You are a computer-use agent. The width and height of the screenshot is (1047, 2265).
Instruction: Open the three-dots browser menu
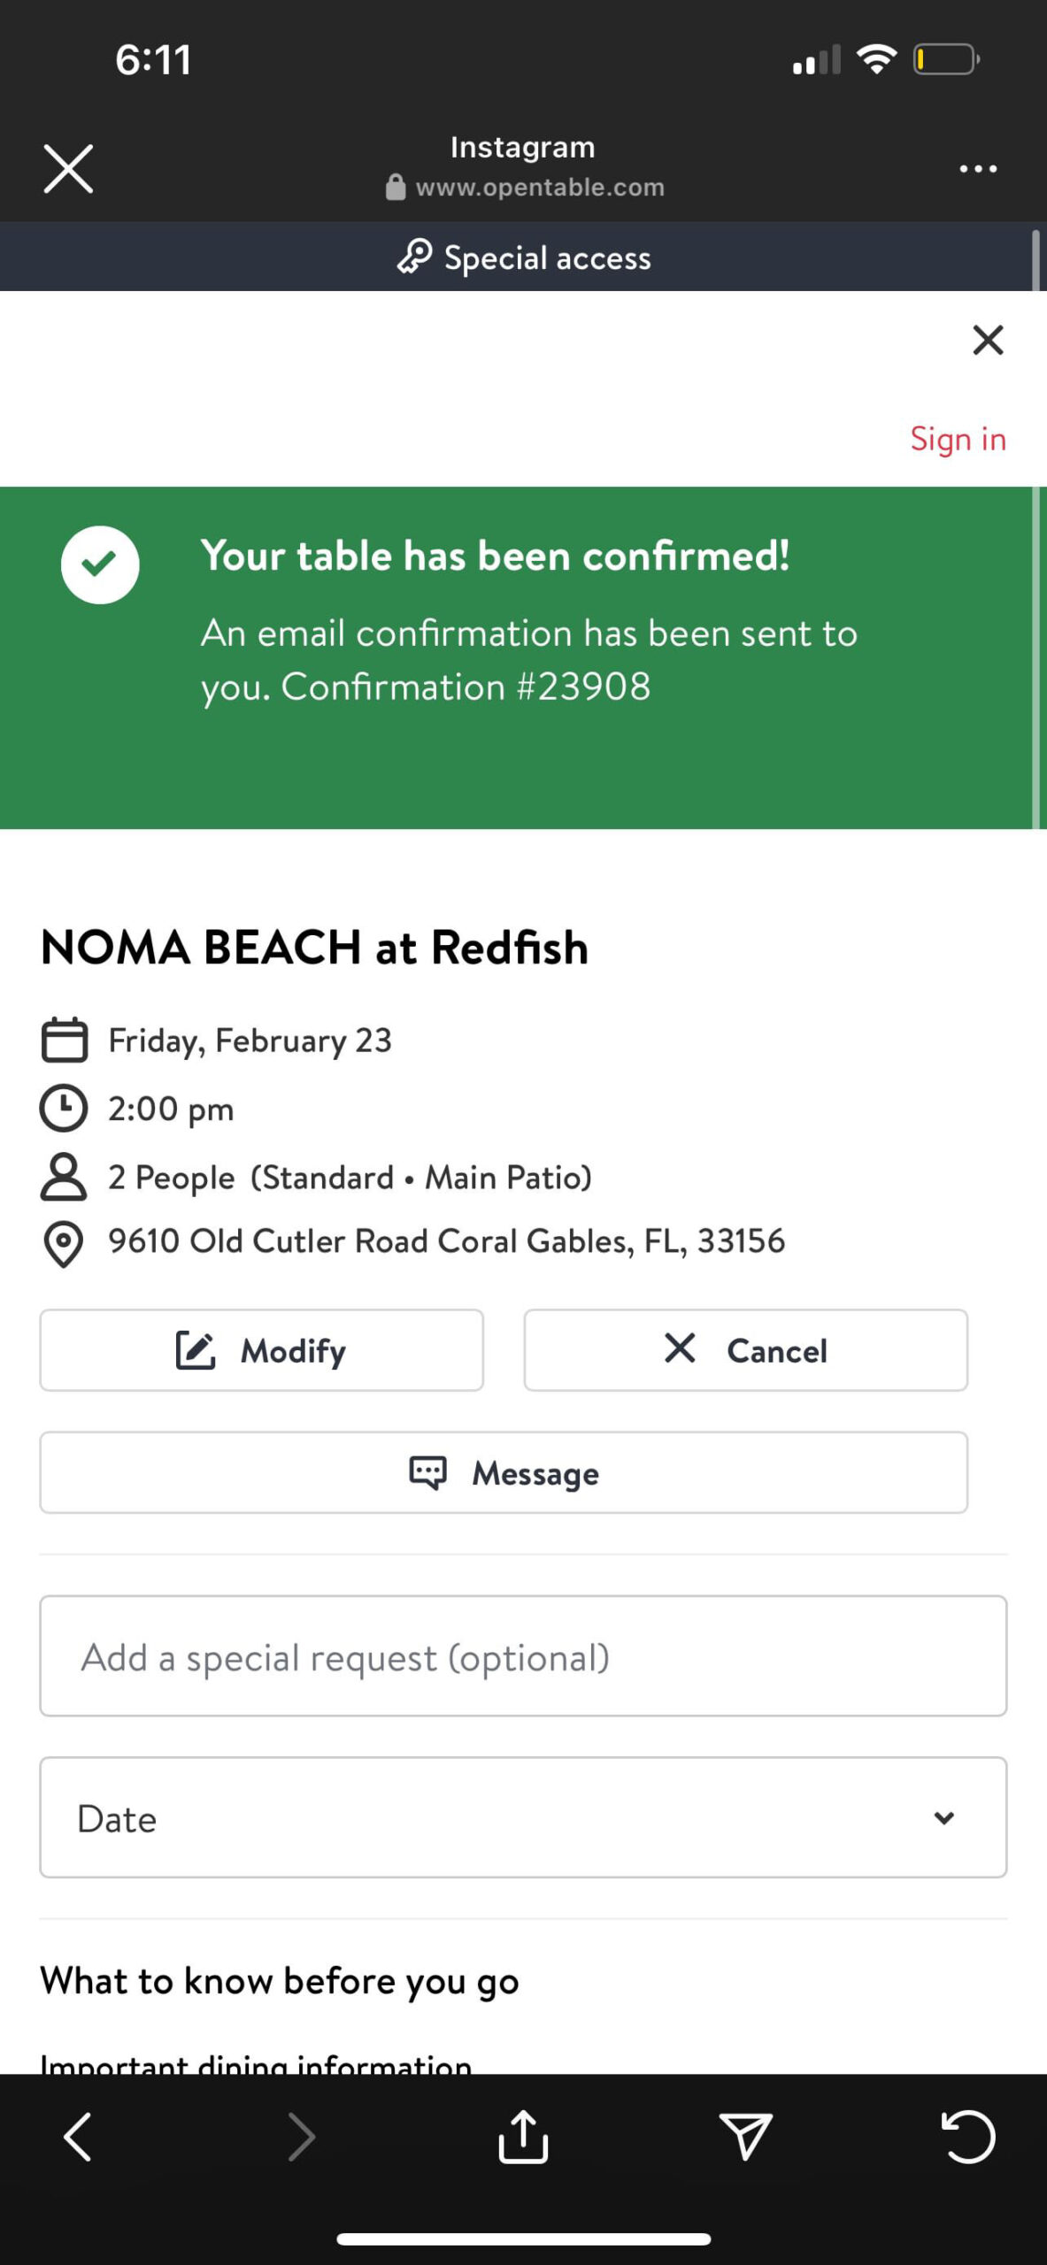point(978,168)
